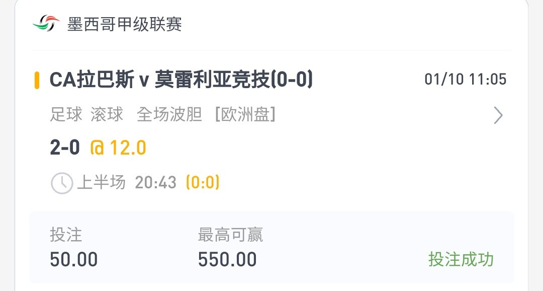Click the Mexican league logo icon
543x291 pixels.
pos(46,23)
